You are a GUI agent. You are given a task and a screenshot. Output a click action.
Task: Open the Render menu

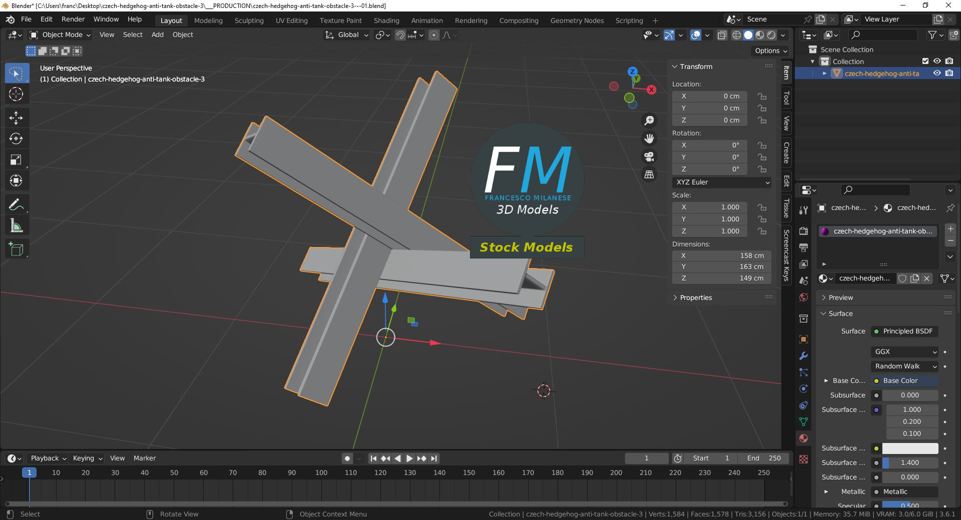[x=73, y=19]
